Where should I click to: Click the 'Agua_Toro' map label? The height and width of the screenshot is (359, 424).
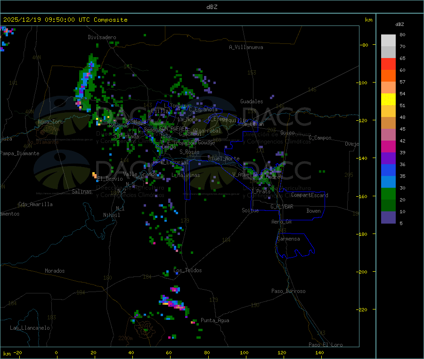click(50, 122)
